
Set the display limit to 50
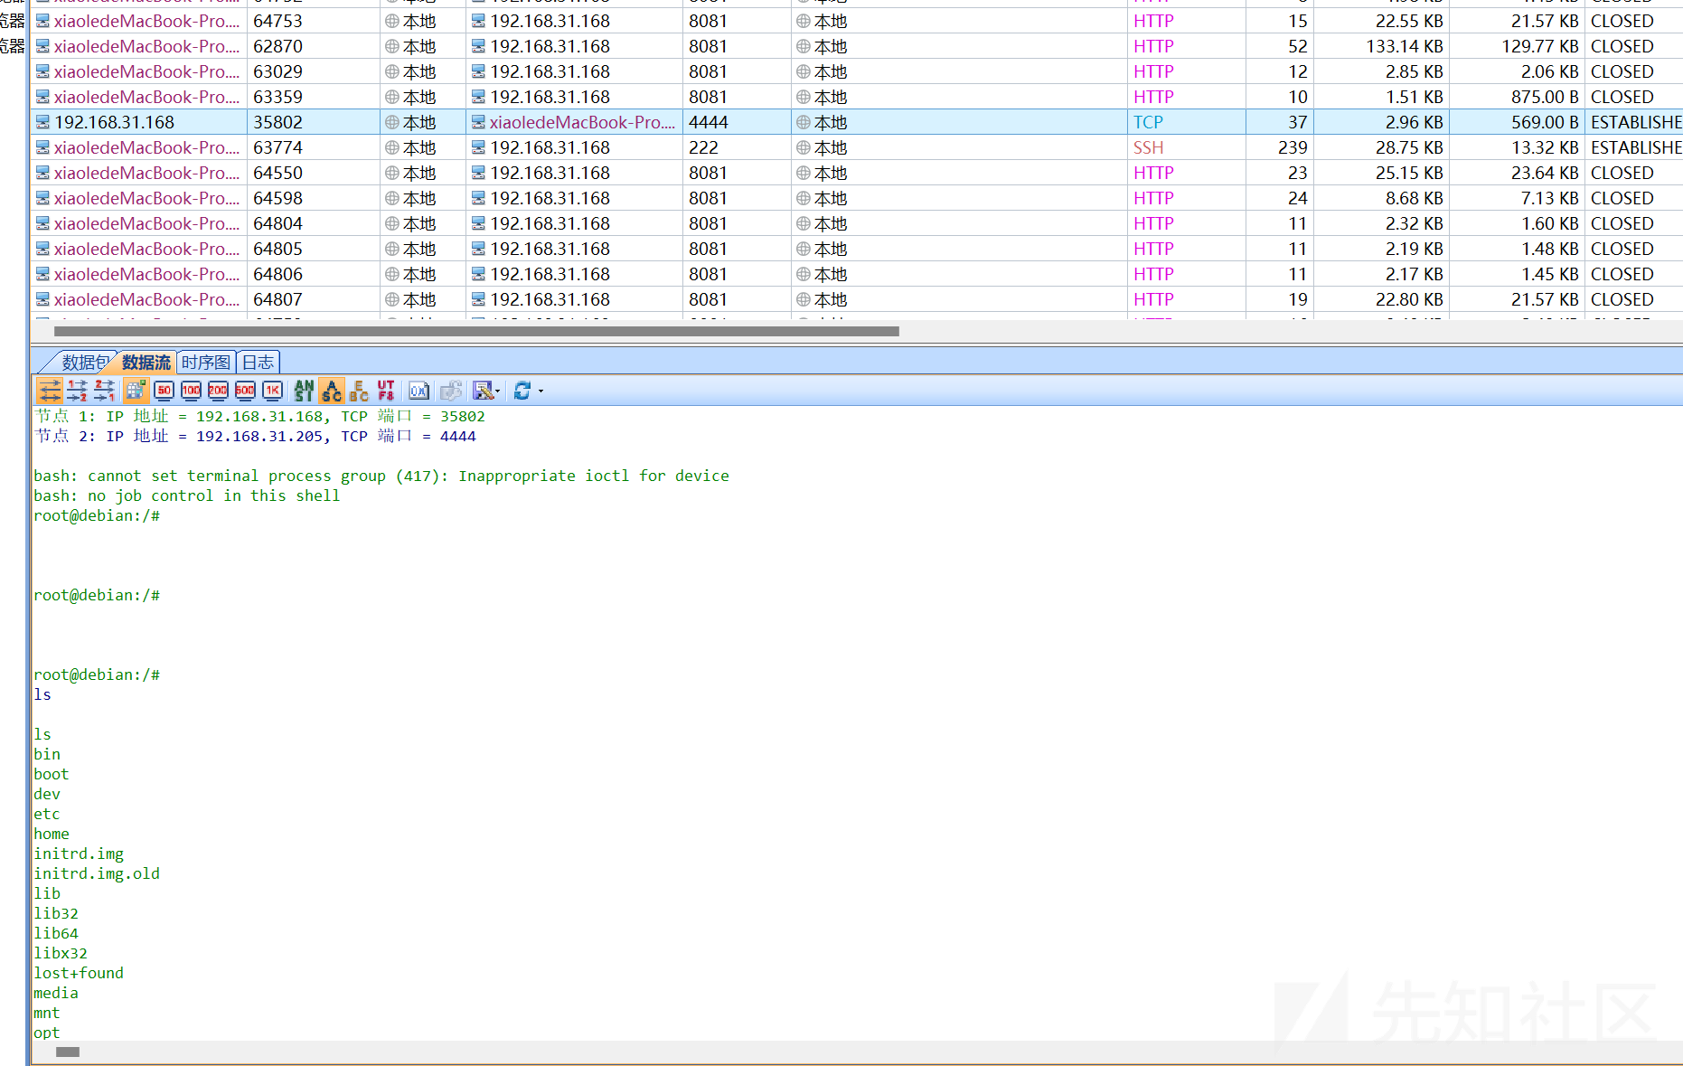pos(164,391)
